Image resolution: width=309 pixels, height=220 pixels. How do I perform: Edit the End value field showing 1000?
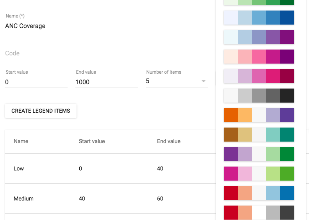click(x=106, y=82)
